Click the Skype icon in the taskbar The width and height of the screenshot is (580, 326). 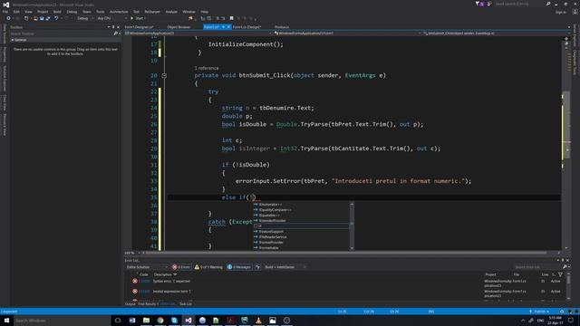(x=174, y=321)
